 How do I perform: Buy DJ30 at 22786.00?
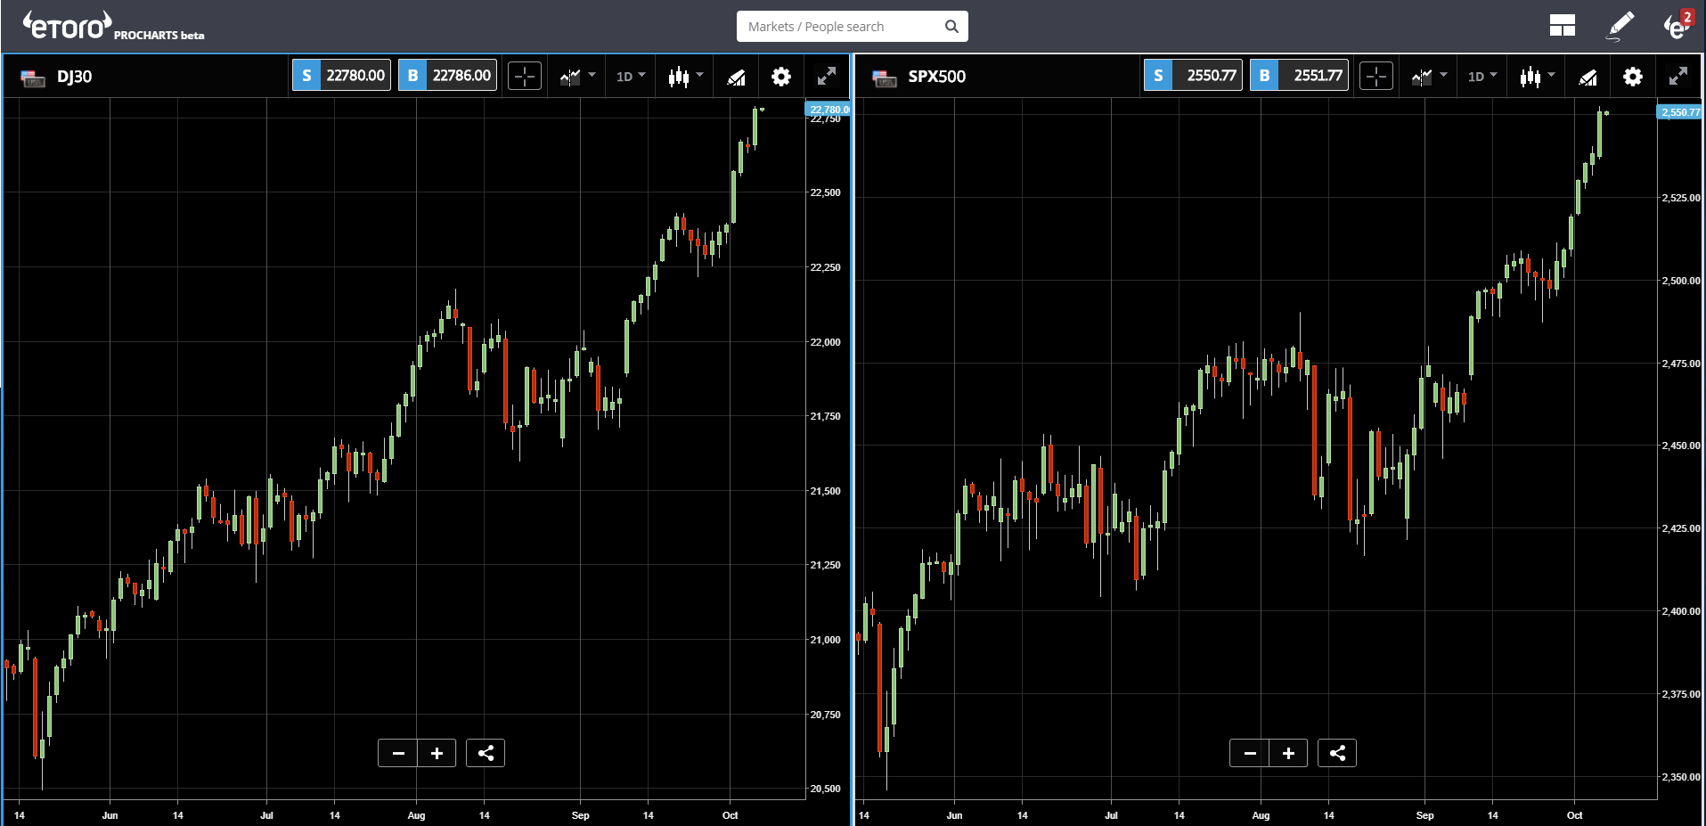(447, 76)
